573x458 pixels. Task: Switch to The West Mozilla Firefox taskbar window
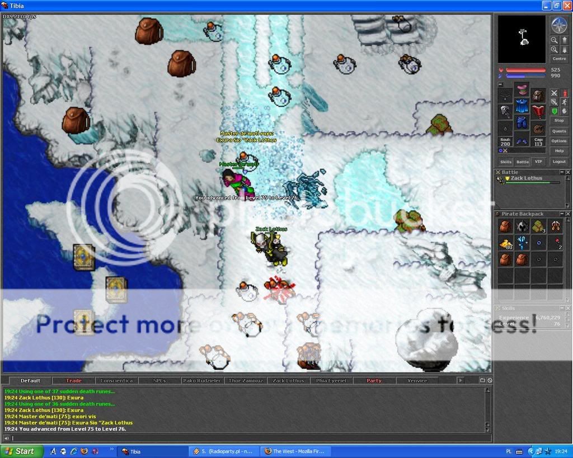(x=296, y=451)
